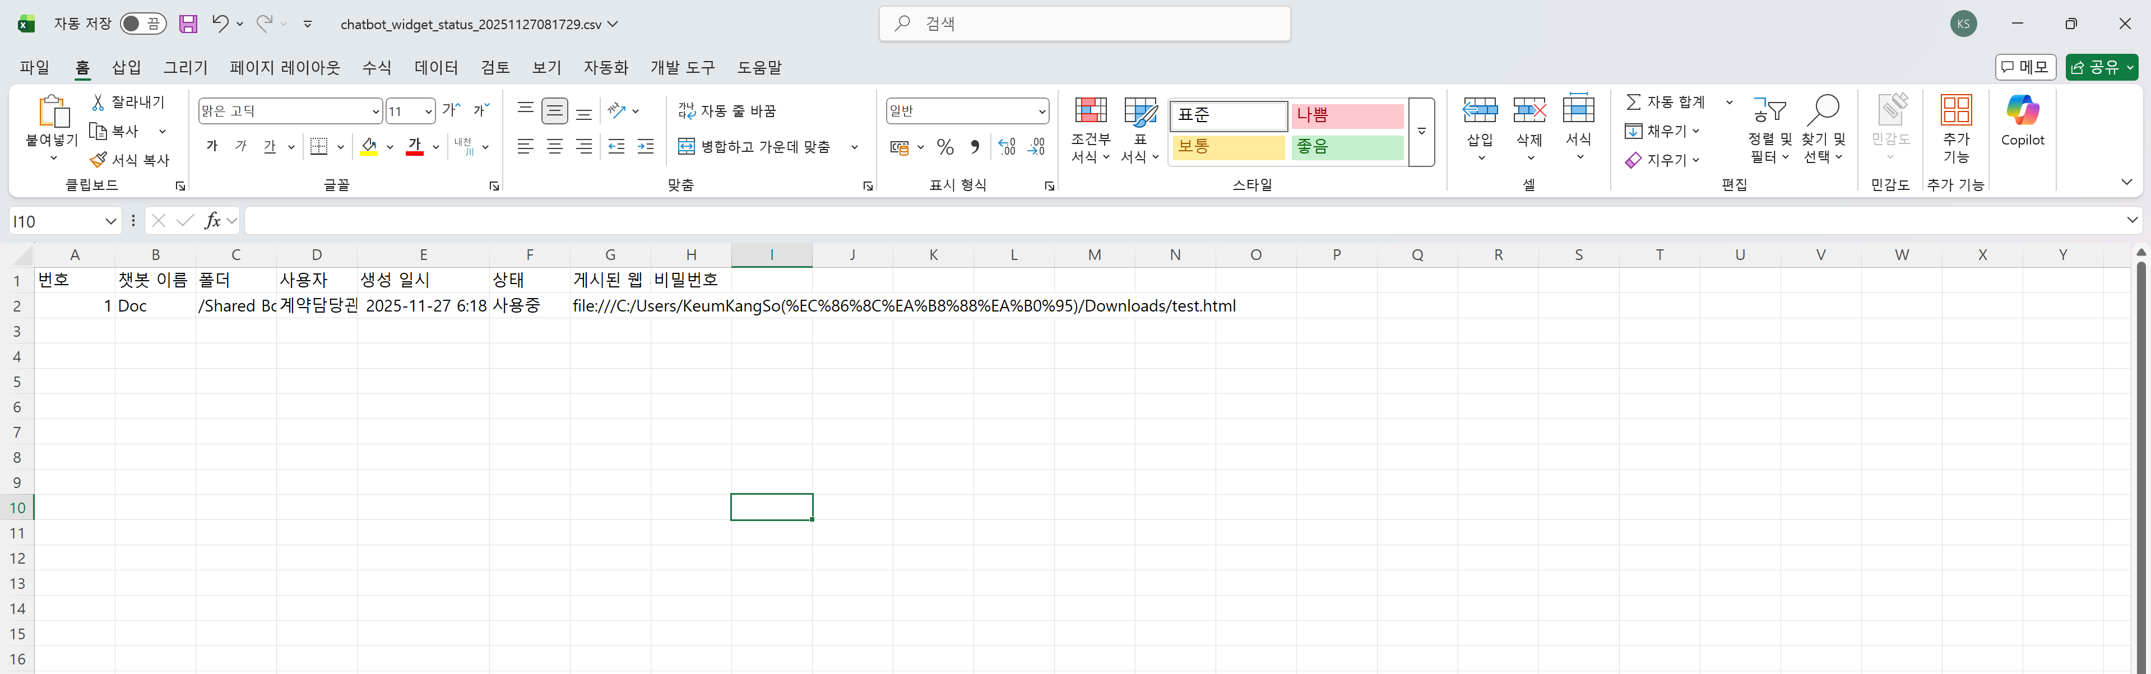Screen dimensions: 2151x674
Task: Click the Insert Function fx icon
Action: tap(213, 221)
